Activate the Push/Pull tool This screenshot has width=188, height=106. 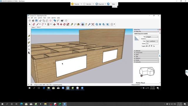[x=54, y=24]
